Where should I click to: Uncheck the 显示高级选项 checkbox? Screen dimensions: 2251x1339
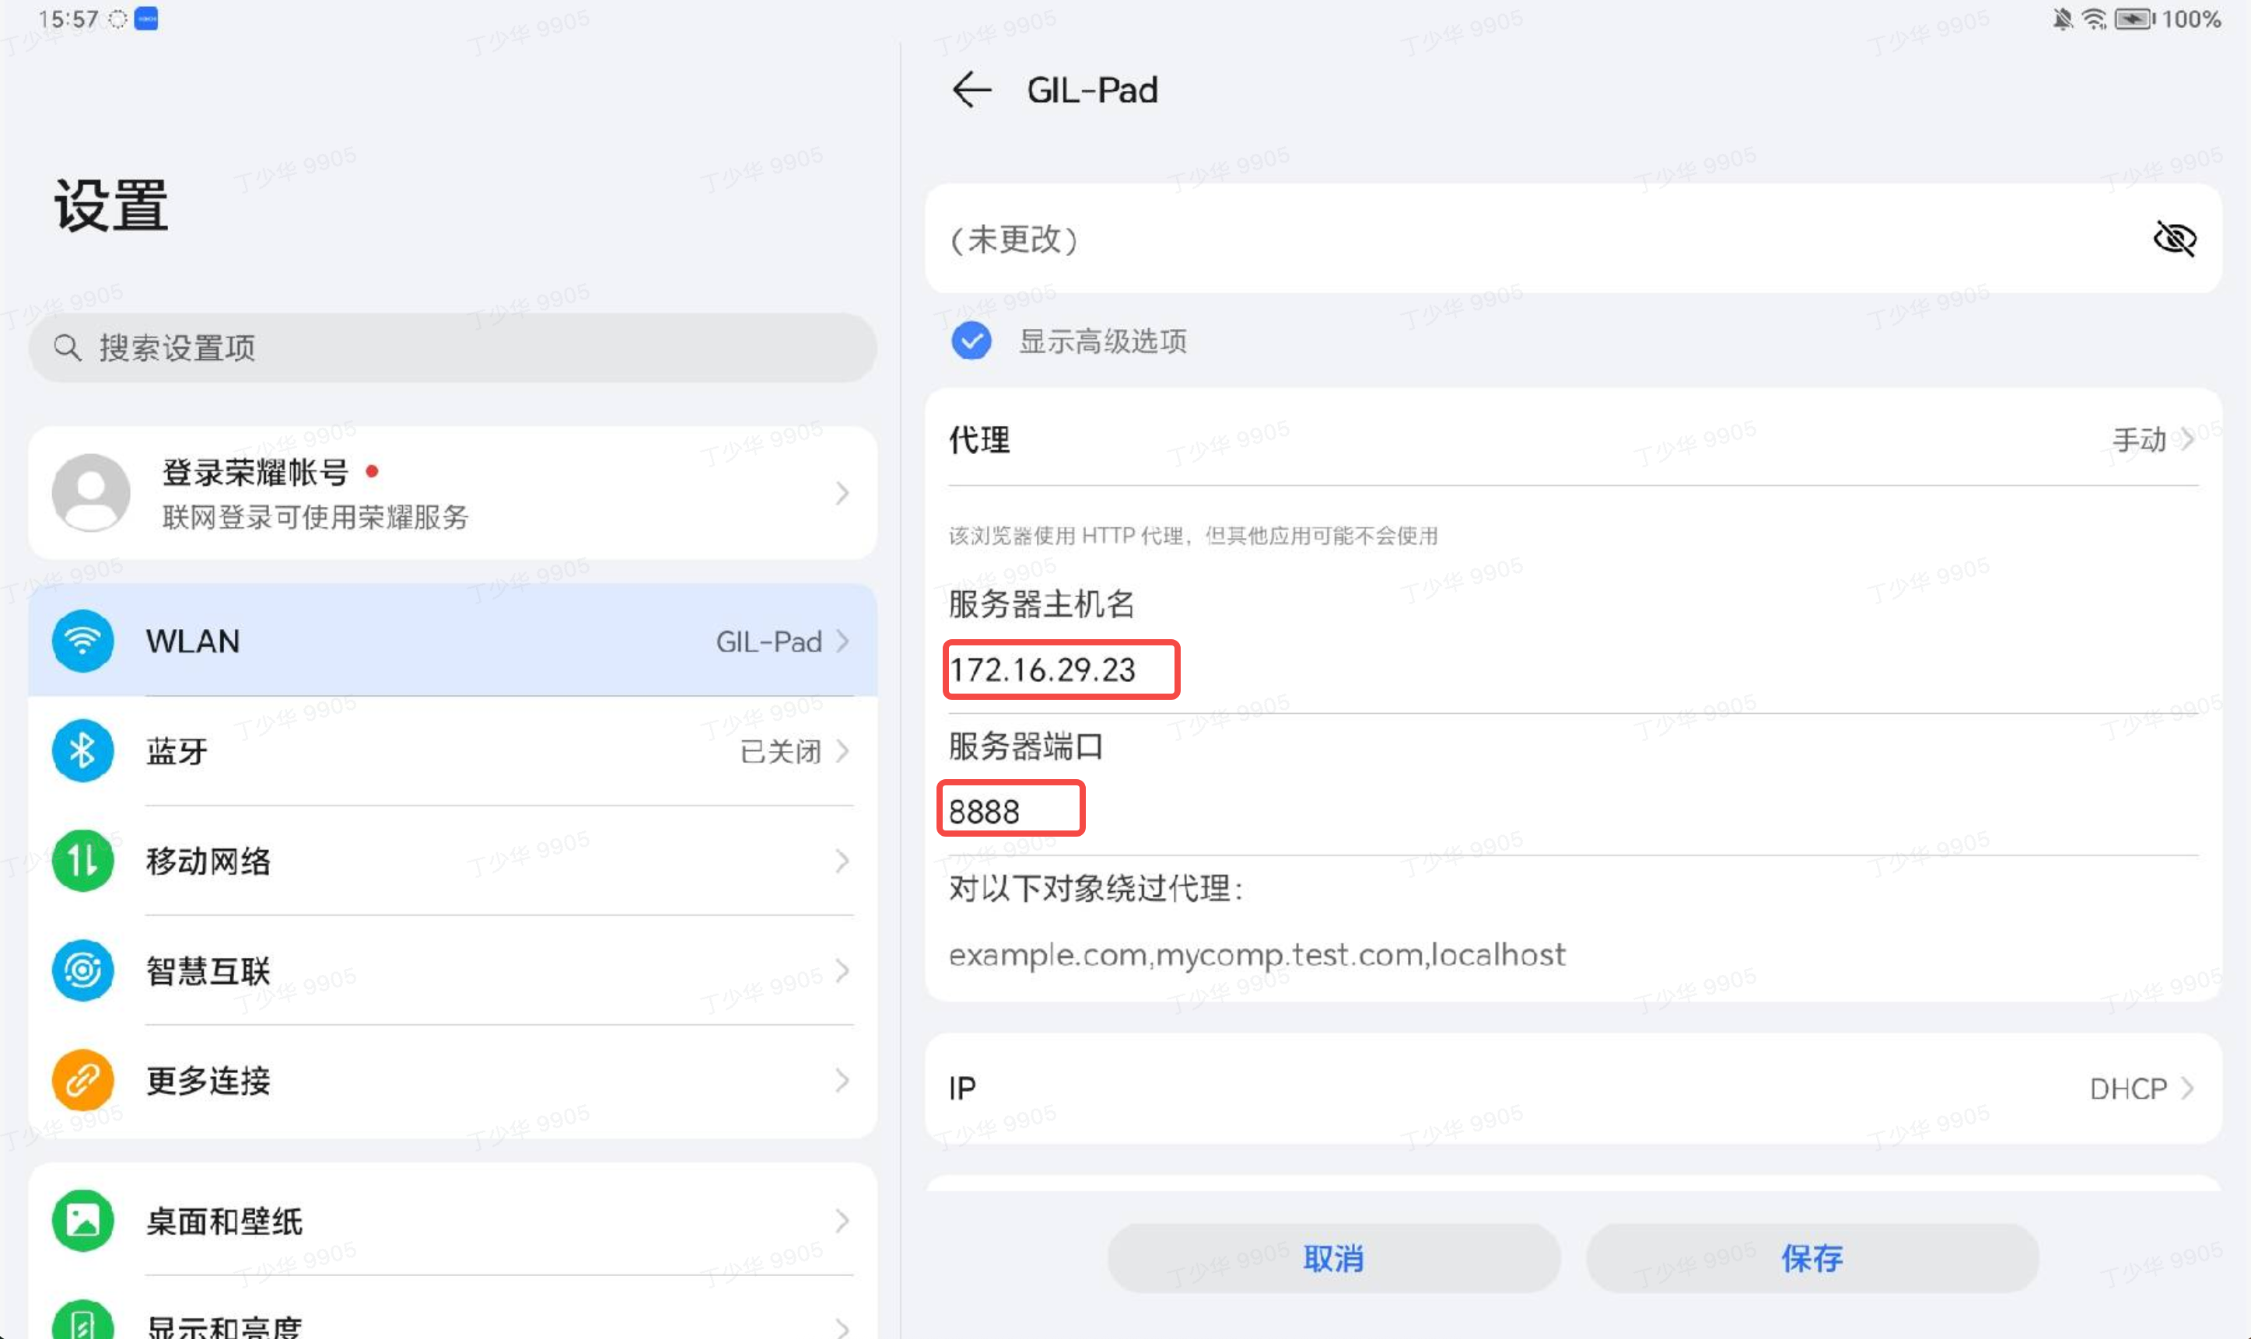point(971,341)
